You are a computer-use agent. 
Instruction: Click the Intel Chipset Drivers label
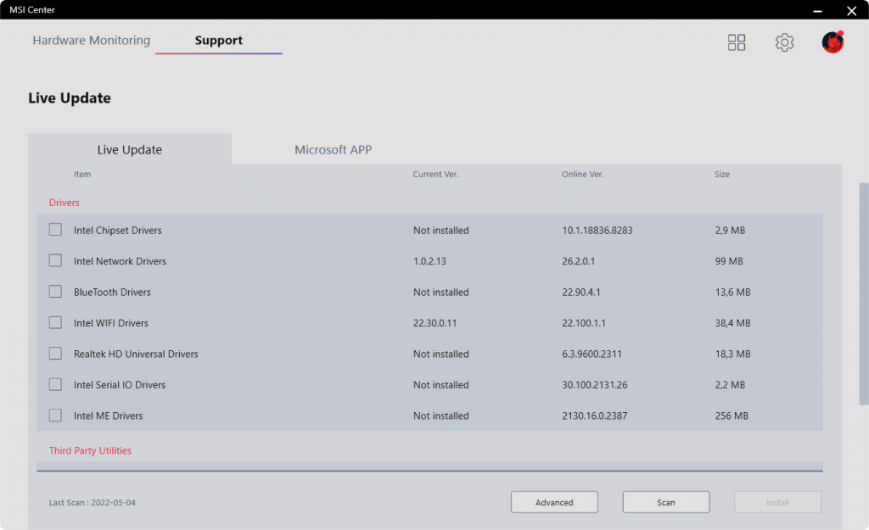pos(117,231)
